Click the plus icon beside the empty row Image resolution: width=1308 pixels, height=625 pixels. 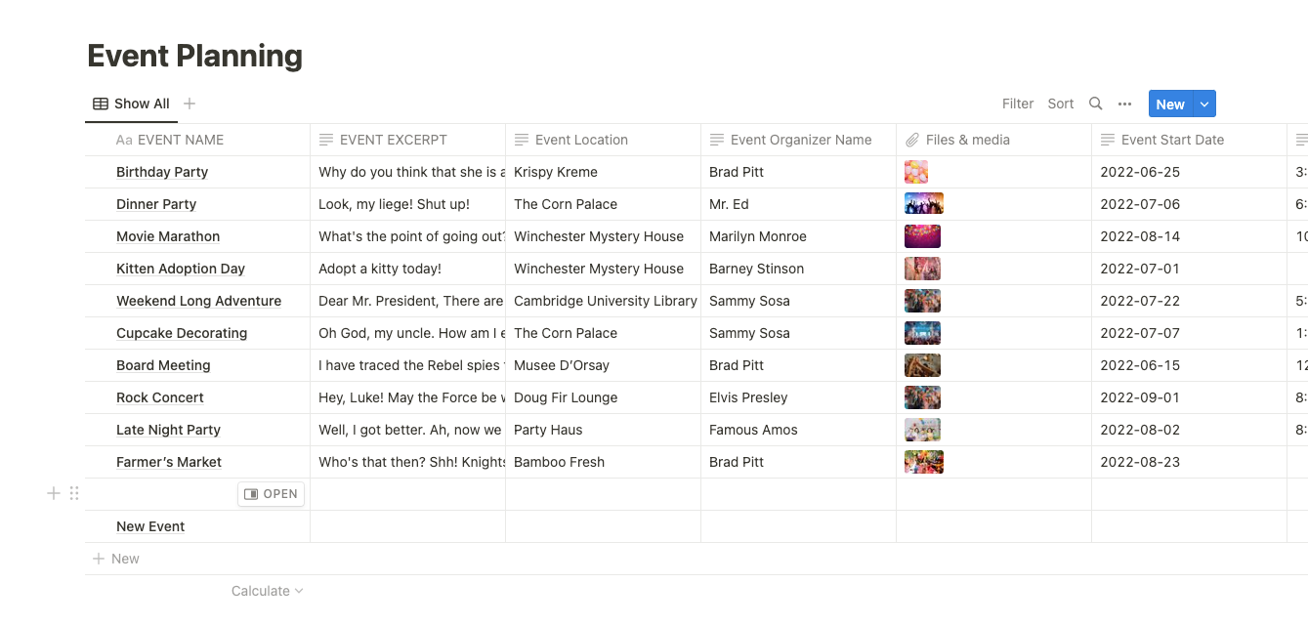point(54,494)
